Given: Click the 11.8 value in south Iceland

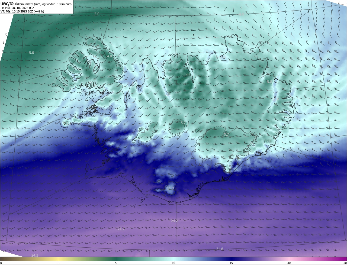Looking at the screenshot, I should click(170, 188).
